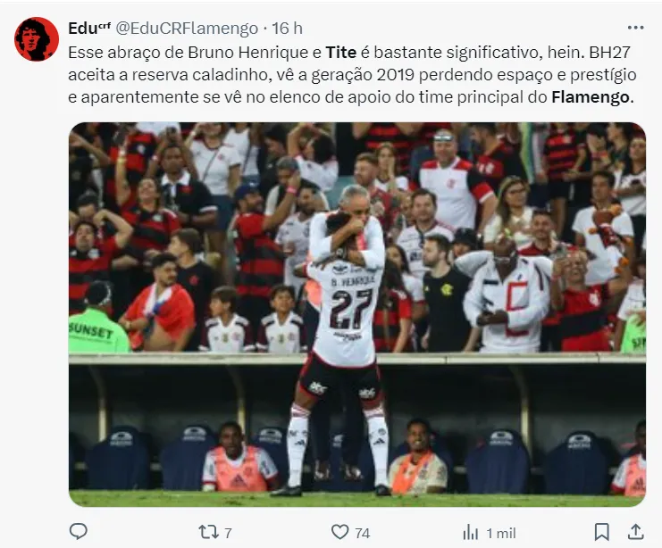
Task: Open the bold Flamengo keyword in tweet
Action: pos(591,97)
